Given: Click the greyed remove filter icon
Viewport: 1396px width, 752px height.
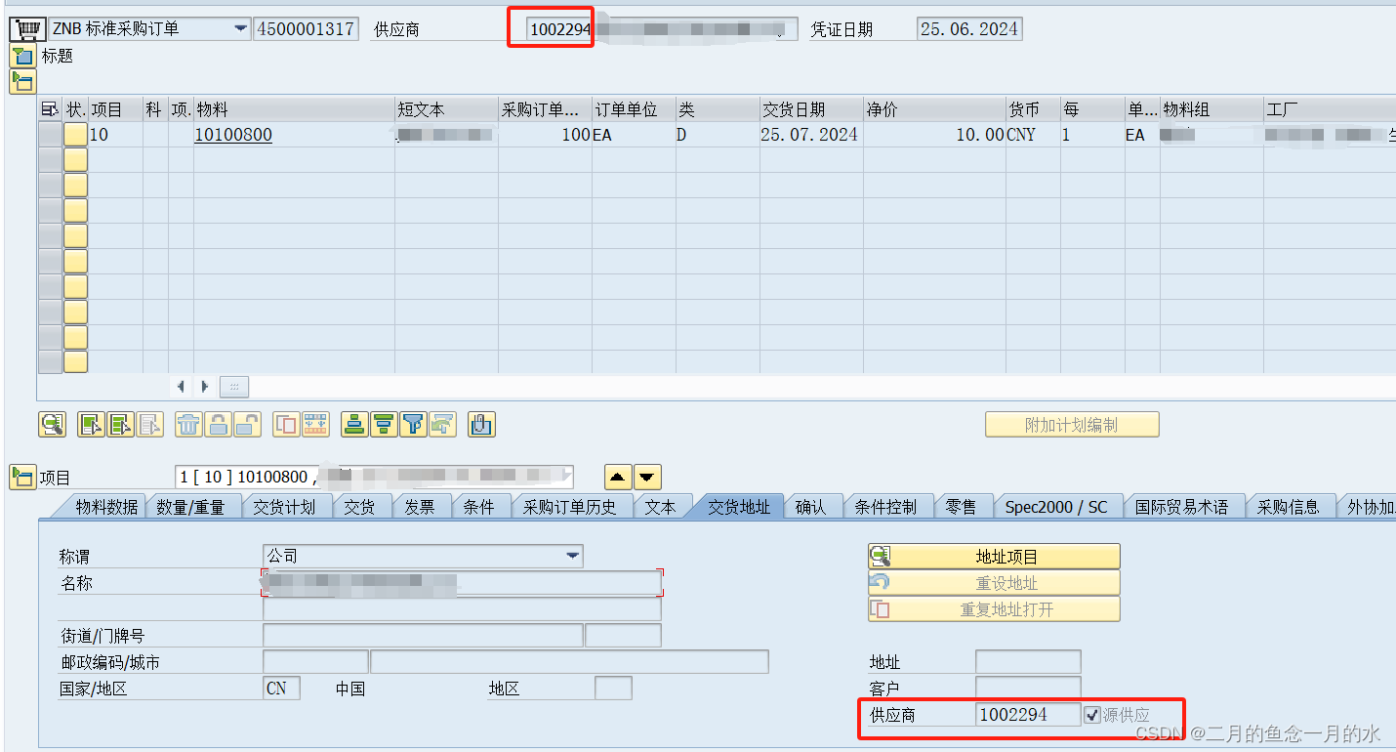Looking at the screenshot, I should 442,424.
